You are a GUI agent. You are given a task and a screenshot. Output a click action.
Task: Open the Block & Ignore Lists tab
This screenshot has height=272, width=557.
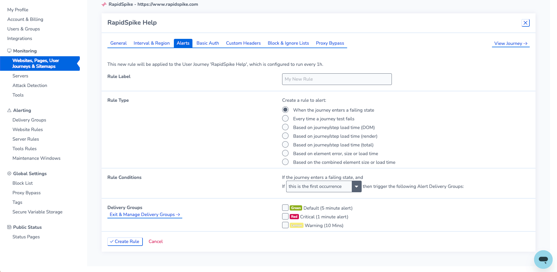[x=288, y=43]
